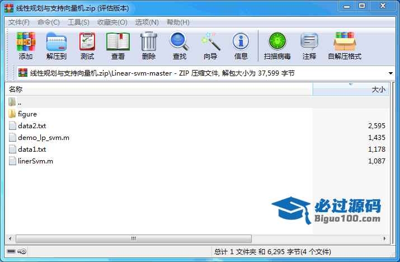Click the archive path text in address bar
400x262 pixels.
pyautogui.click(x=162, y=73)
